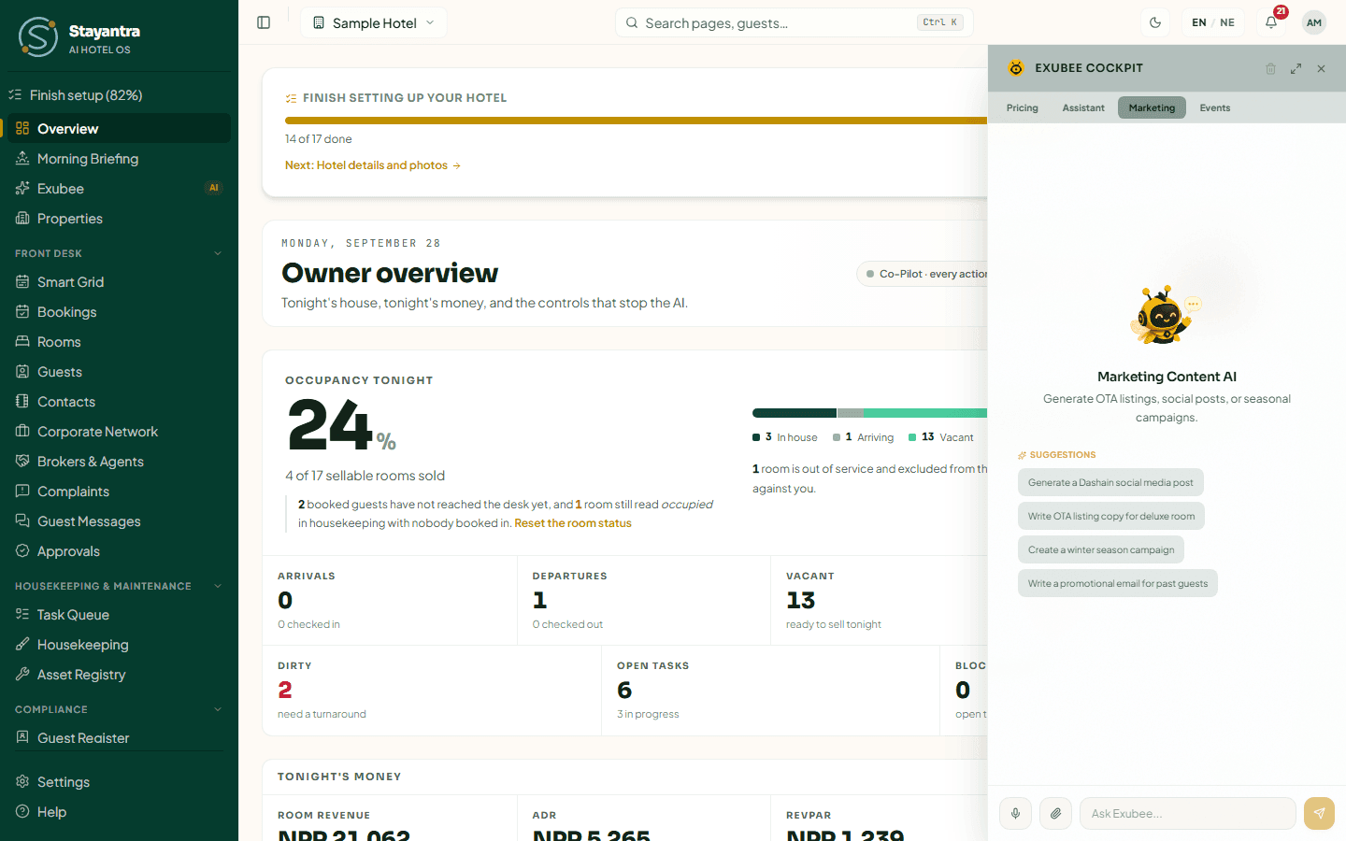Image resolution: width=1346 pixels, height=841 pixels.
Task: Open the Overview page
Action: [x=119, y=129]
